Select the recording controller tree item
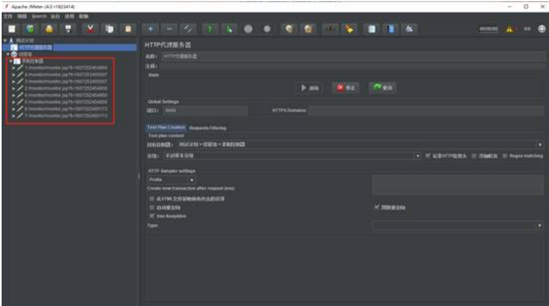The image size is (549, 306). click(x=33, y=61)
